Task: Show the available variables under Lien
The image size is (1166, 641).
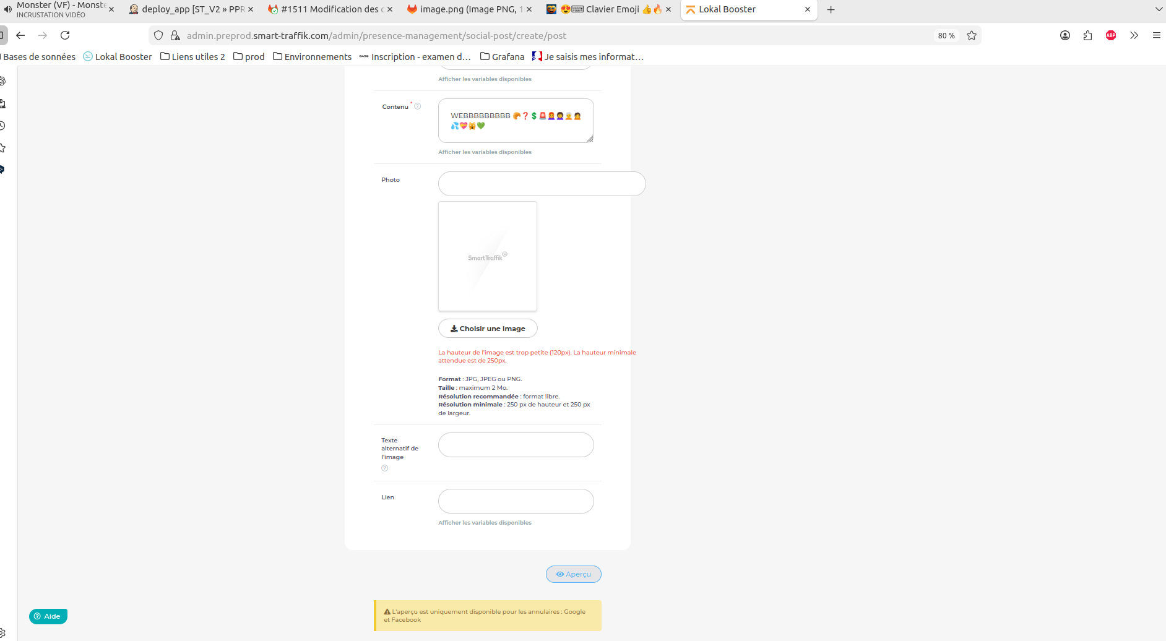Action: click(x=485, y=522)
